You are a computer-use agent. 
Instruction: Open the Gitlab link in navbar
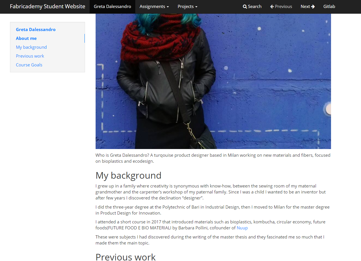(329, 7)
